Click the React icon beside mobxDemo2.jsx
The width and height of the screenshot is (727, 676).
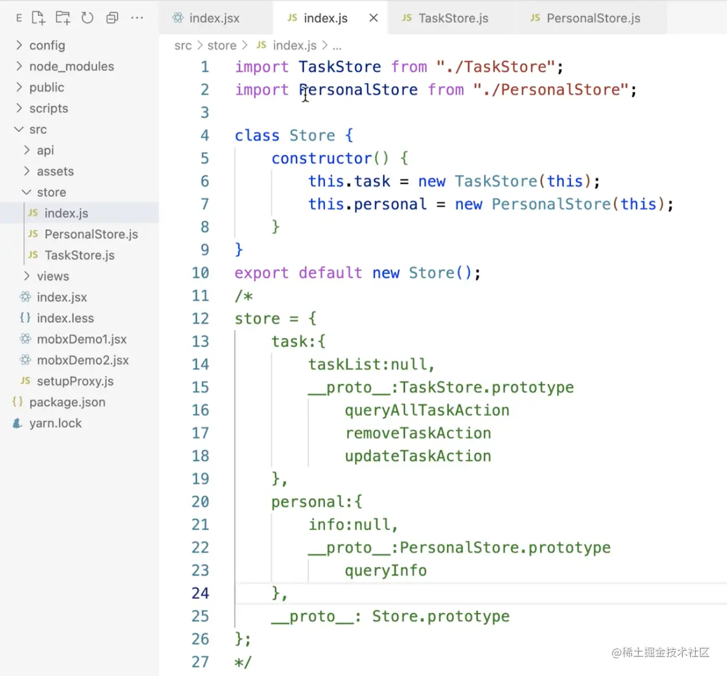pos(26,359)
